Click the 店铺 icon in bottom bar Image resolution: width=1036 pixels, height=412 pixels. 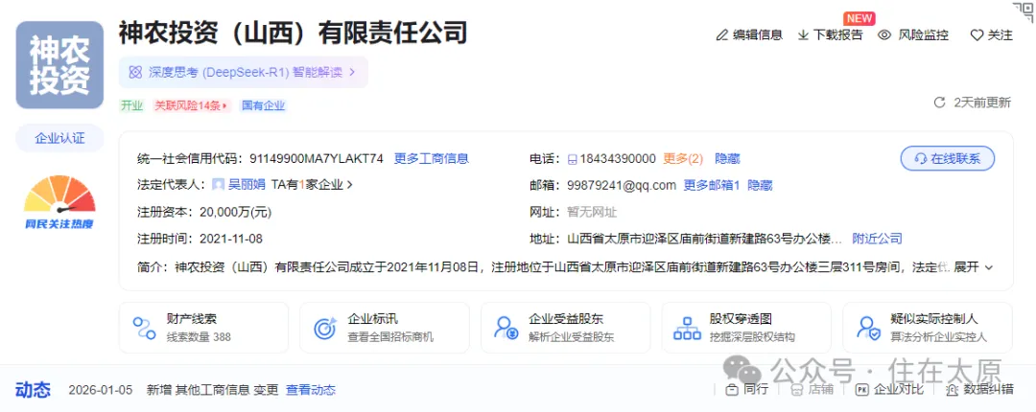796,390
